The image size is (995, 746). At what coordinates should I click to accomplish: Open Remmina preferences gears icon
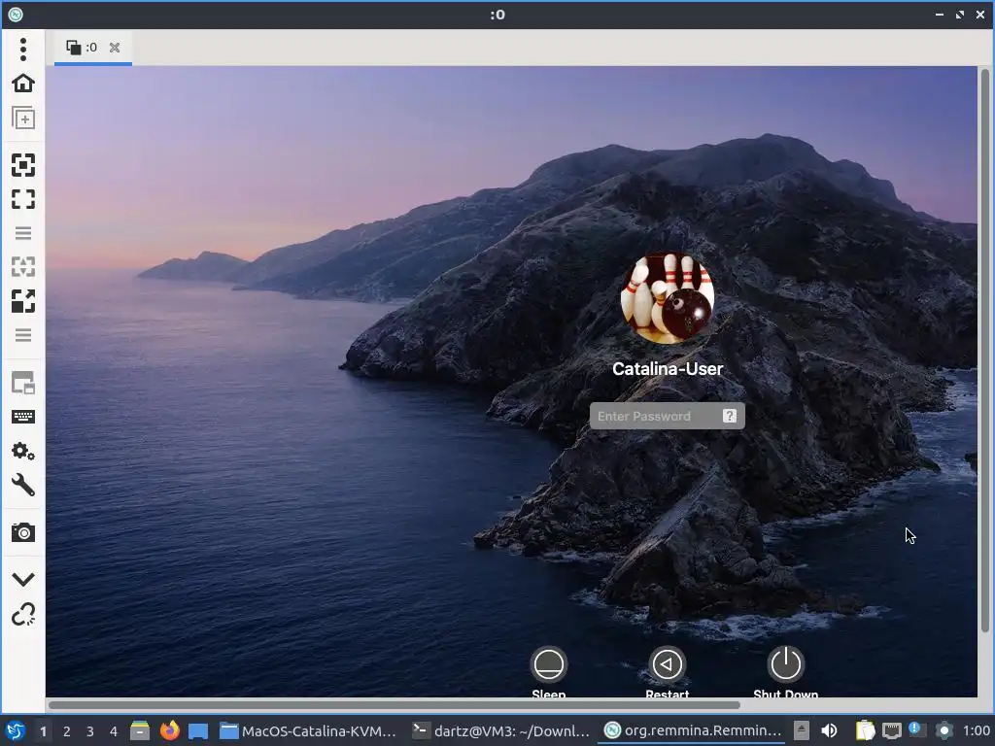coord(23,451)
